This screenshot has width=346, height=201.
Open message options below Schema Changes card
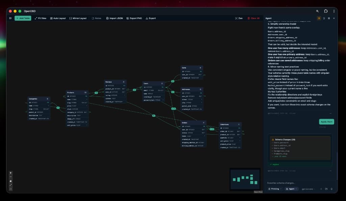(x=330, y=171)
